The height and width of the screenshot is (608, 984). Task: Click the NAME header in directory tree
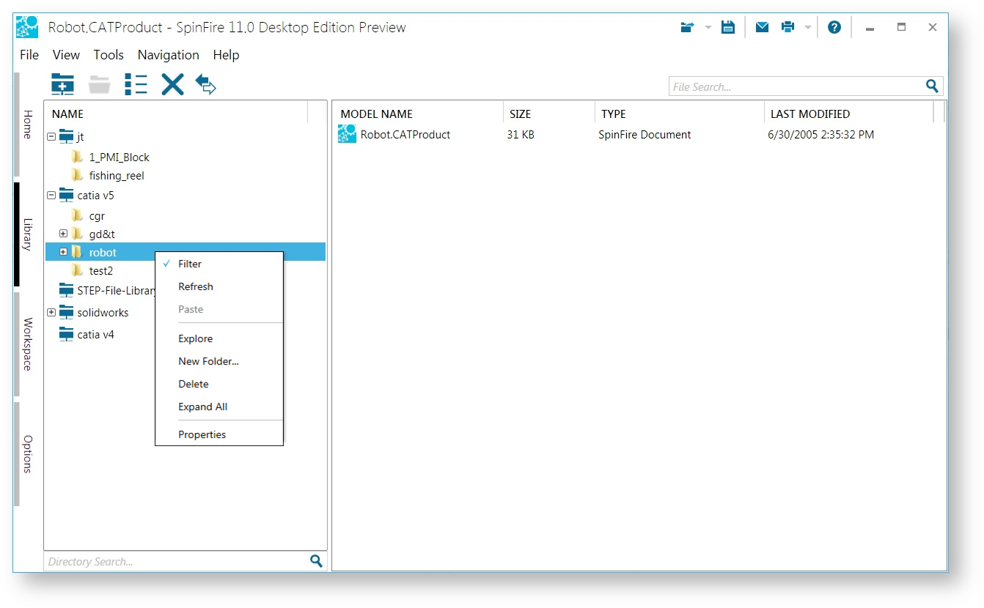pyautogui.click(x=177, y=114)
